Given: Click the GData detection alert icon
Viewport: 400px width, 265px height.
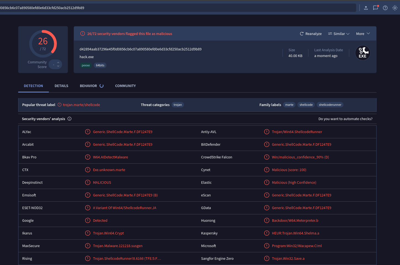Looking at the screenshot, I should coord(267,208).
